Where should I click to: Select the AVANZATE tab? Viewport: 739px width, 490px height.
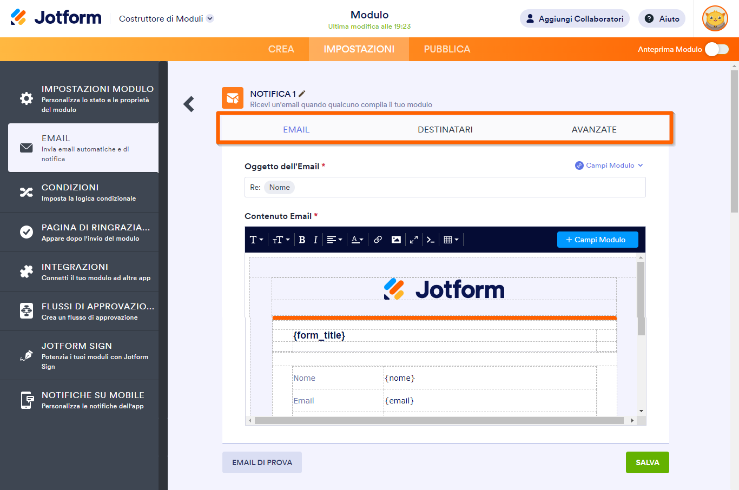click(594, 130)
